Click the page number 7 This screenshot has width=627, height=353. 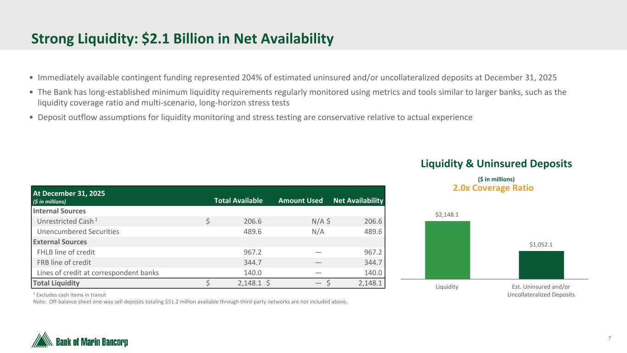click(609, 339)
